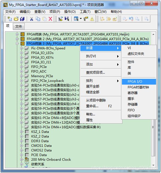This screenshot has width=161, height=173.
Task: Expand the Pic-DMA-8Chs_Speed folder
Action: pyautogui.click(x=21, y=48)
